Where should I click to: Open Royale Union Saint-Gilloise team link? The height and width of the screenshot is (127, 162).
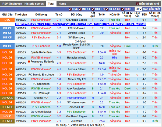pyautogui.click(x=76, y=46)
